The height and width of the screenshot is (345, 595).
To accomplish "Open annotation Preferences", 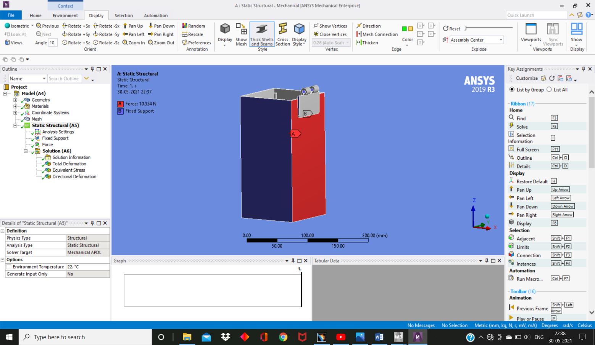I will (197, 43).
